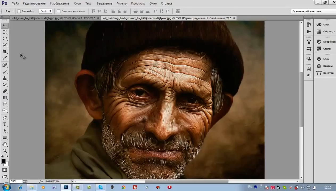Expand the tool preset picker arrow
The width and height of the screenshot is (336, 191).
(x=13, y=11)
